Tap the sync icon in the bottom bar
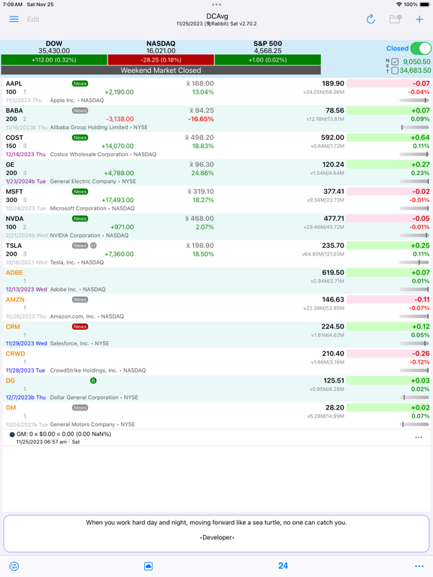Viewport: 433px width, 577px height. (14, 566)
